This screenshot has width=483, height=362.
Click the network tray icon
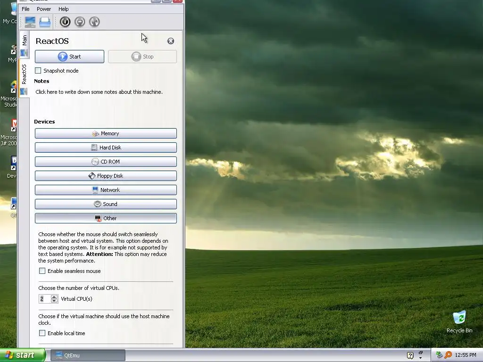coord(439,355)
